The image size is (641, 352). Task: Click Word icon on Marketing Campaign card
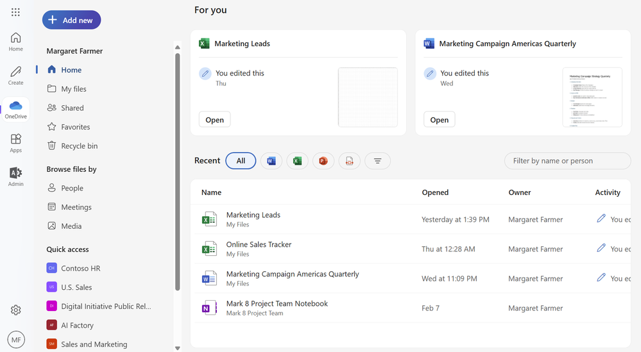[x=429, y=44]
